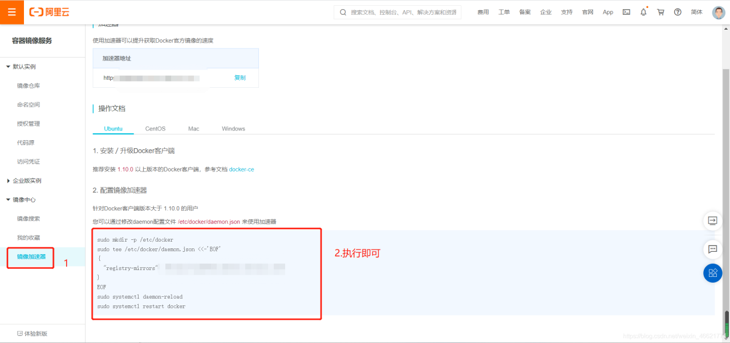Click the search magnifier in the search bar
The image size is (730, 343).
[342, 11]
